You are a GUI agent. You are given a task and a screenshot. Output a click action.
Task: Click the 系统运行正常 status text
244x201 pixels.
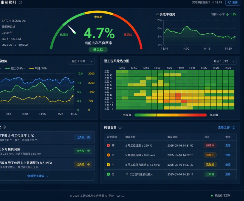(222, 196)
